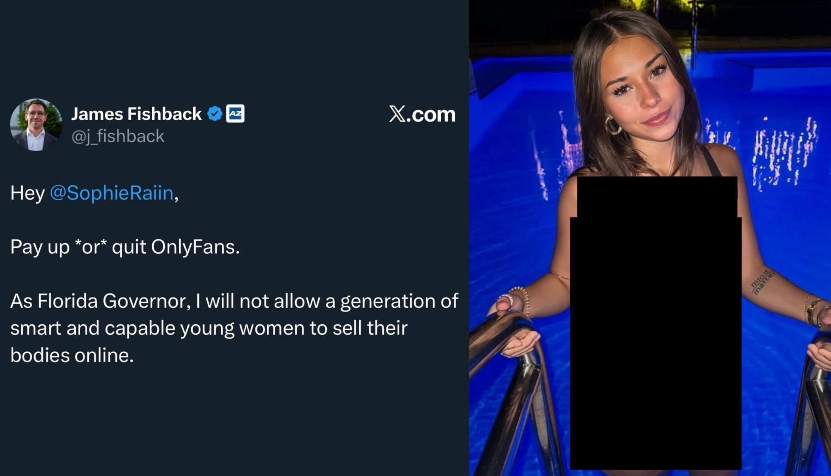Click the "As Florida Governor" sentence start
This screenshot has height=476, width=831.
point(100,301)
